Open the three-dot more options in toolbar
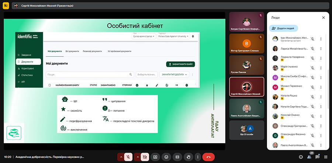332x163 pixels. point(198,157)
